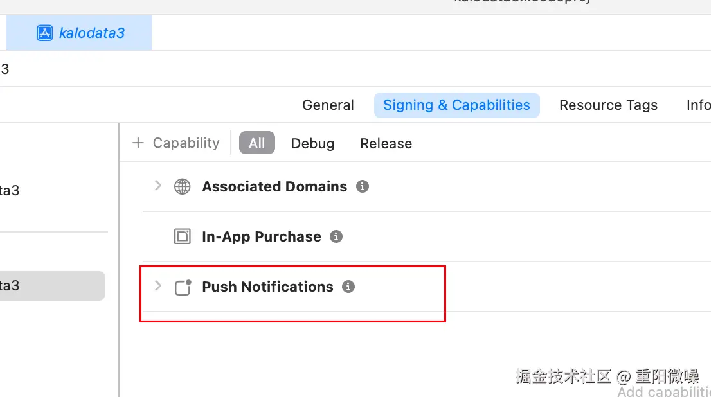Select the highlighted target row in sidebar
The height and width of the screenshot is (397, 711).
tap(51, 286)
